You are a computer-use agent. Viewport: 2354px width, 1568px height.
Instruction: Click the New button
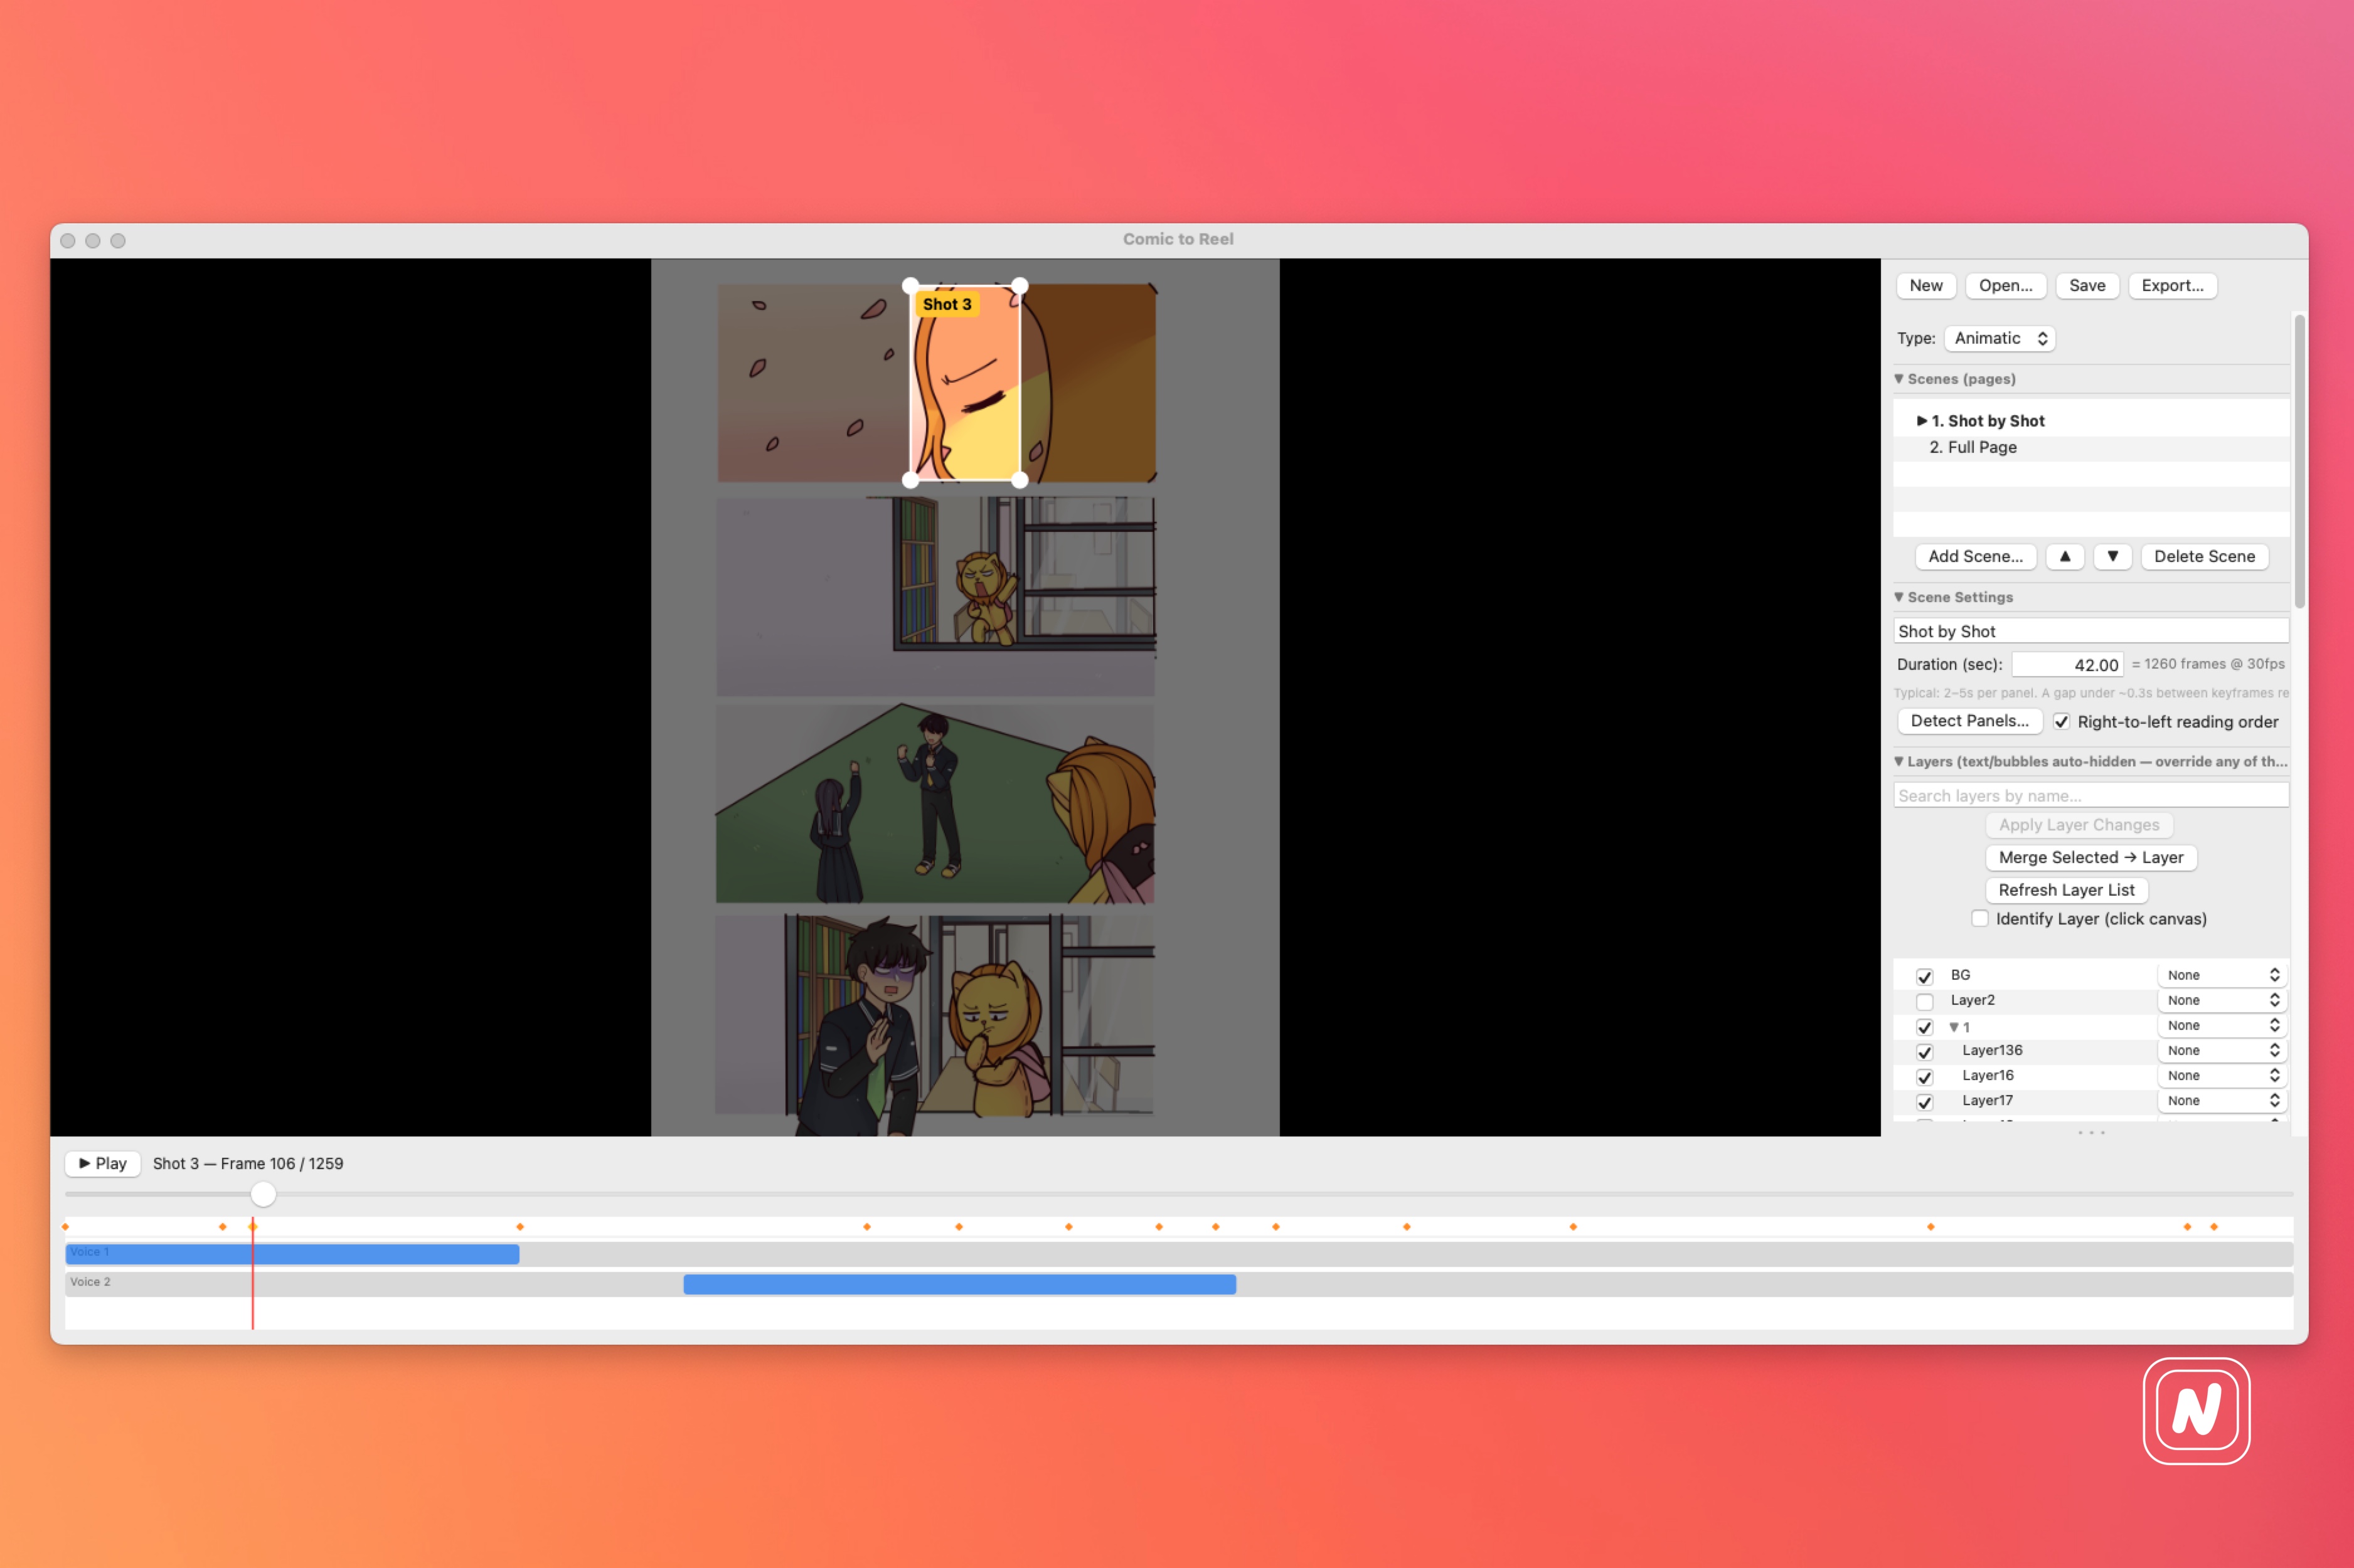(1926, 286)
